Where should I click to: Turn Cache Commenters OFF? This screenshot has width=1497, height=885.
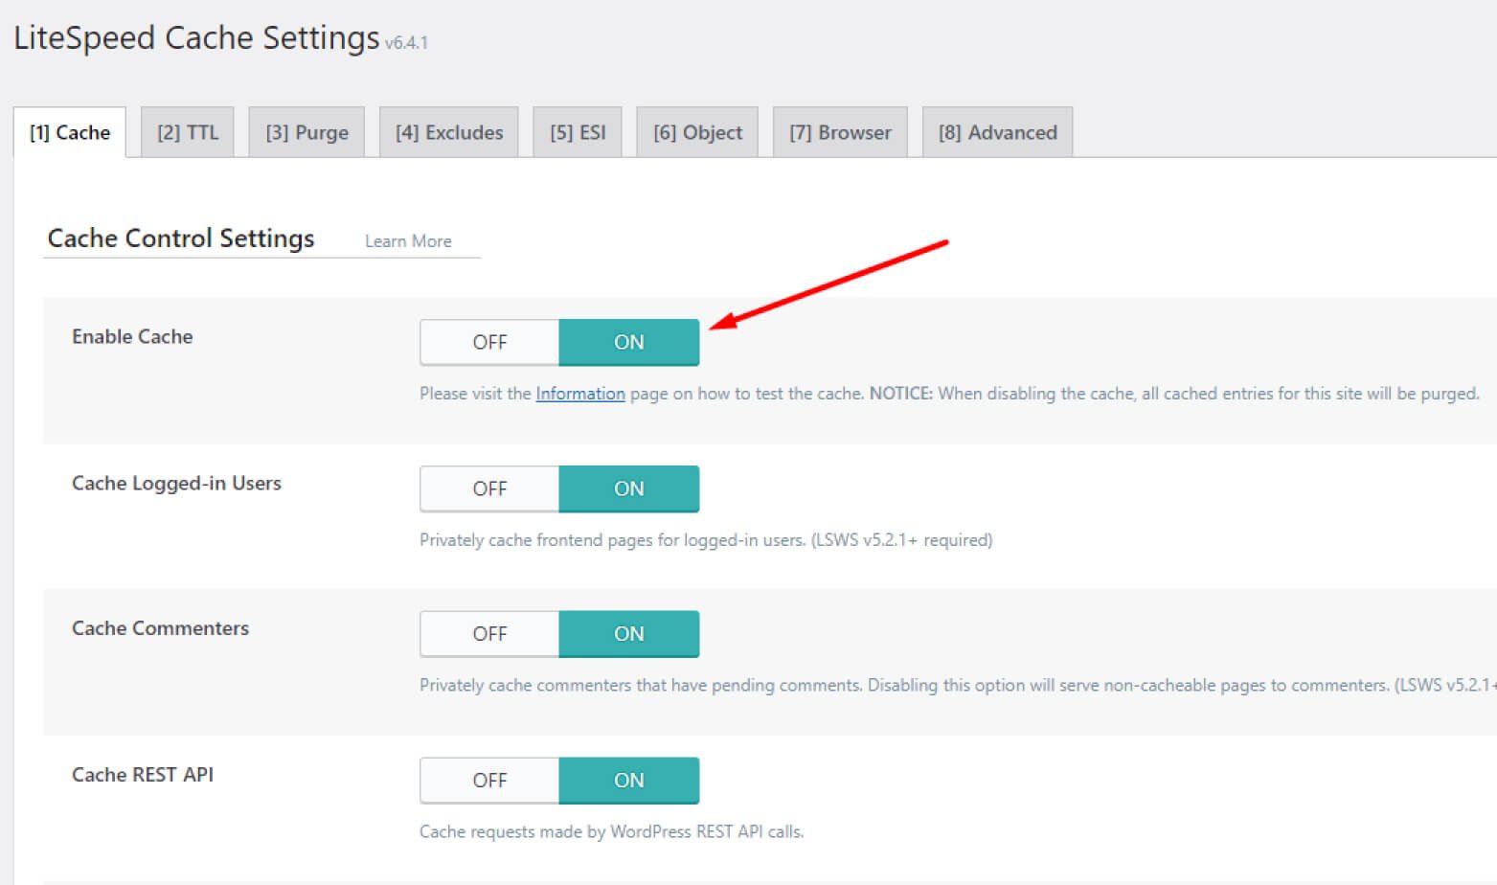point(489,634)
